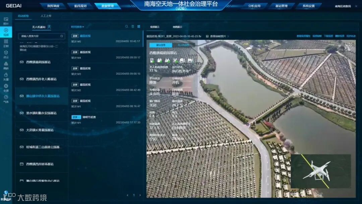Image resolution: width=362 pixels, height=204 pixels.
Task: Switch to the 地图展示 tab
Action: pyautogui.click(x=177, y=27)
